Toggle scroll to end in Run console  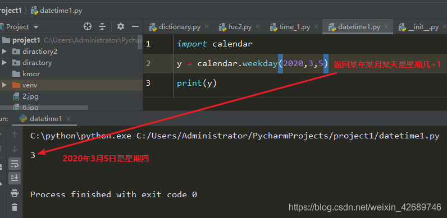15,178
